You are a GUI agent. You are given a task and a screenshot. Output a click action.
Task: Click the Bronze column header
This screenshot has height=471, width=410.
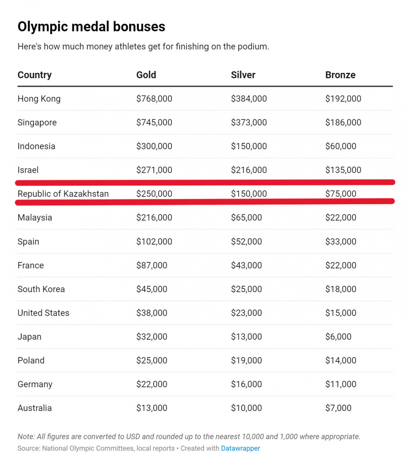[x=340, y=75]
